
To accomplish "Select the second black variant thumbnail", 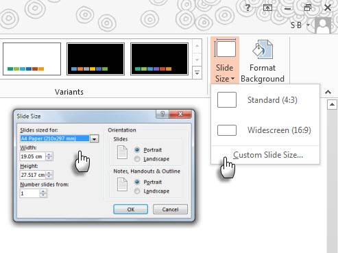I will tap(95, 59).
